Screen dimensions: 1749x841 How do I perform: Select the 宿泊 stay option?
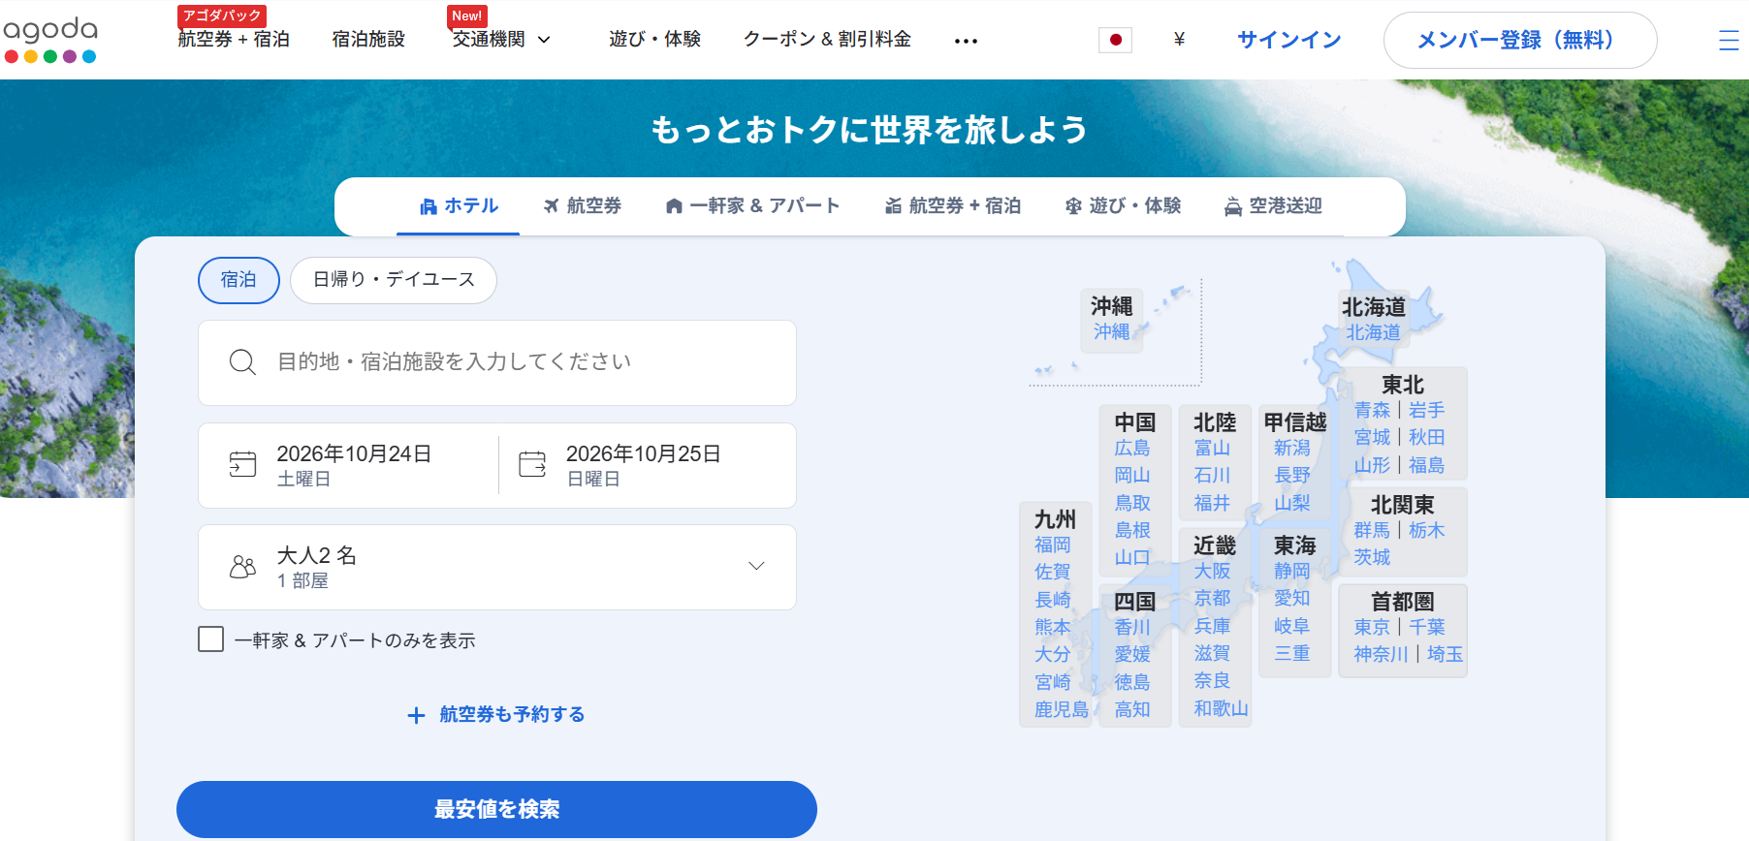[238, 280]
